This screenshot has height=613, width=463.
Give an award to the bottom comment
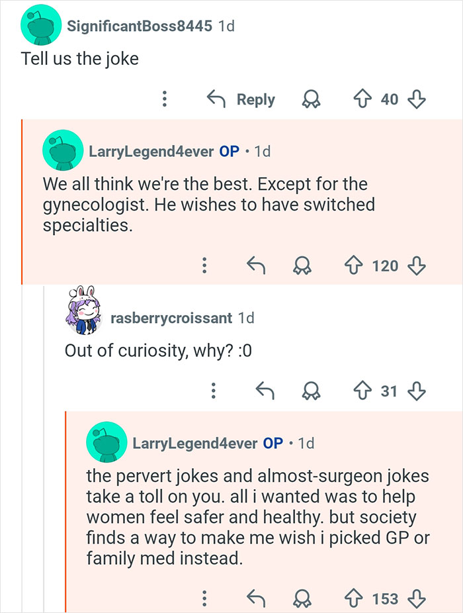[304, 597]
